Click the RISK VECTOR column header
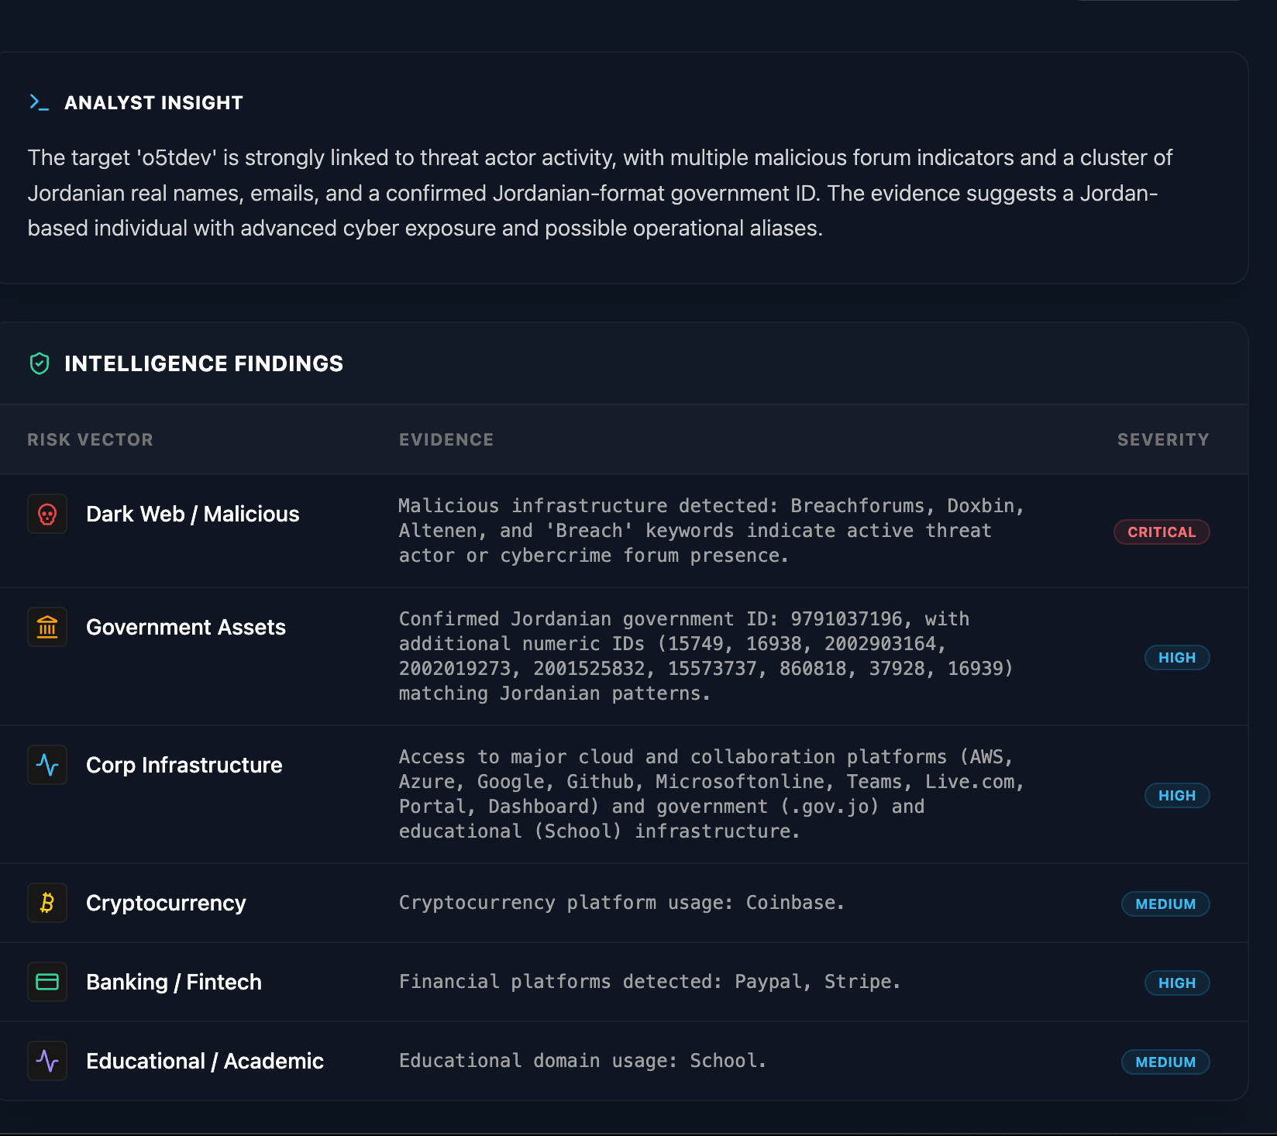The height and width of the screenshot is (1136, 1277). [x=90, y=439]
